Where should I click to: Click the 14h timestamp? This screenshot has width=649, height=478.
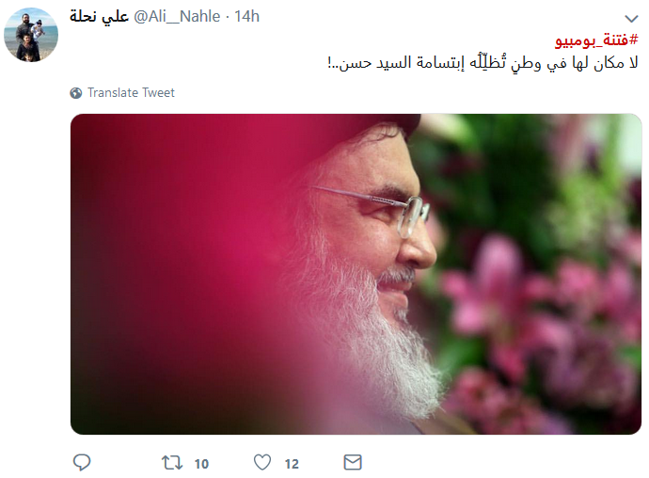point(246,17)
